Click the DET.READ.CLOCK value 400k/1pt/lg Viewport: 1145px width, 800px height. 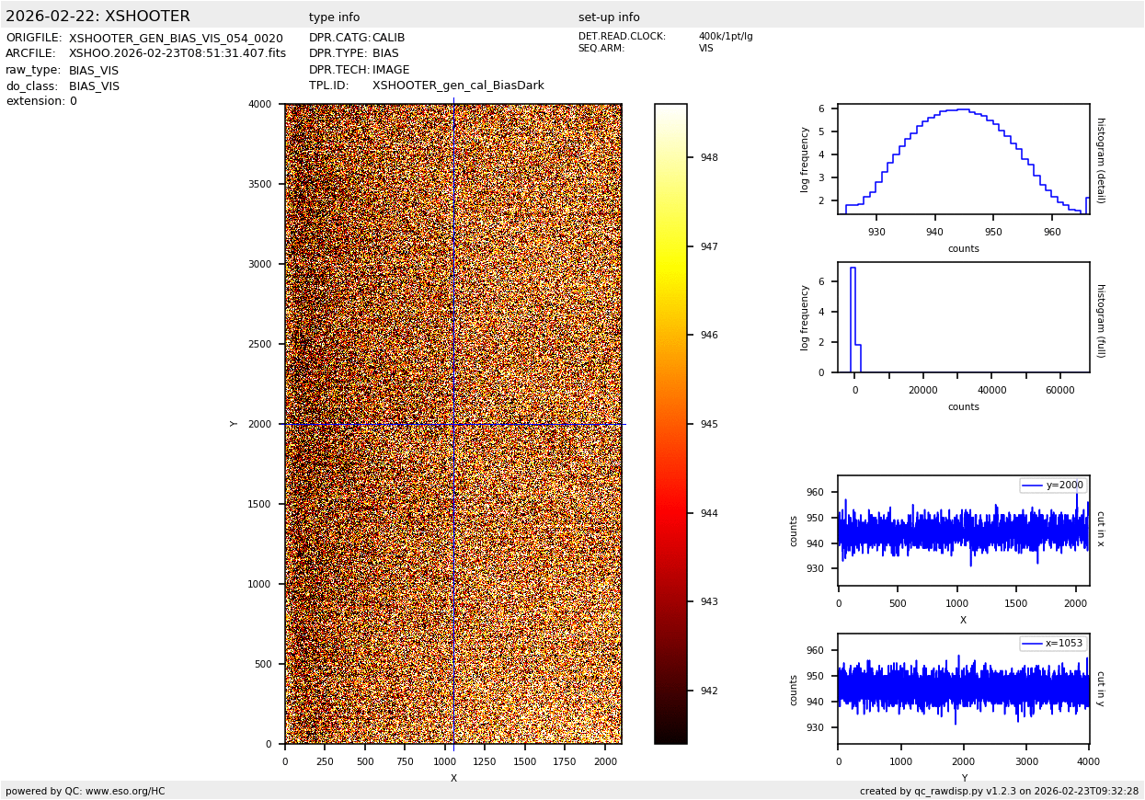coord(725,37)
